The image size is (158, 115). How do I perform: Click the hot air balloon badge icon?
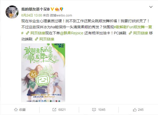click(62, 9)
